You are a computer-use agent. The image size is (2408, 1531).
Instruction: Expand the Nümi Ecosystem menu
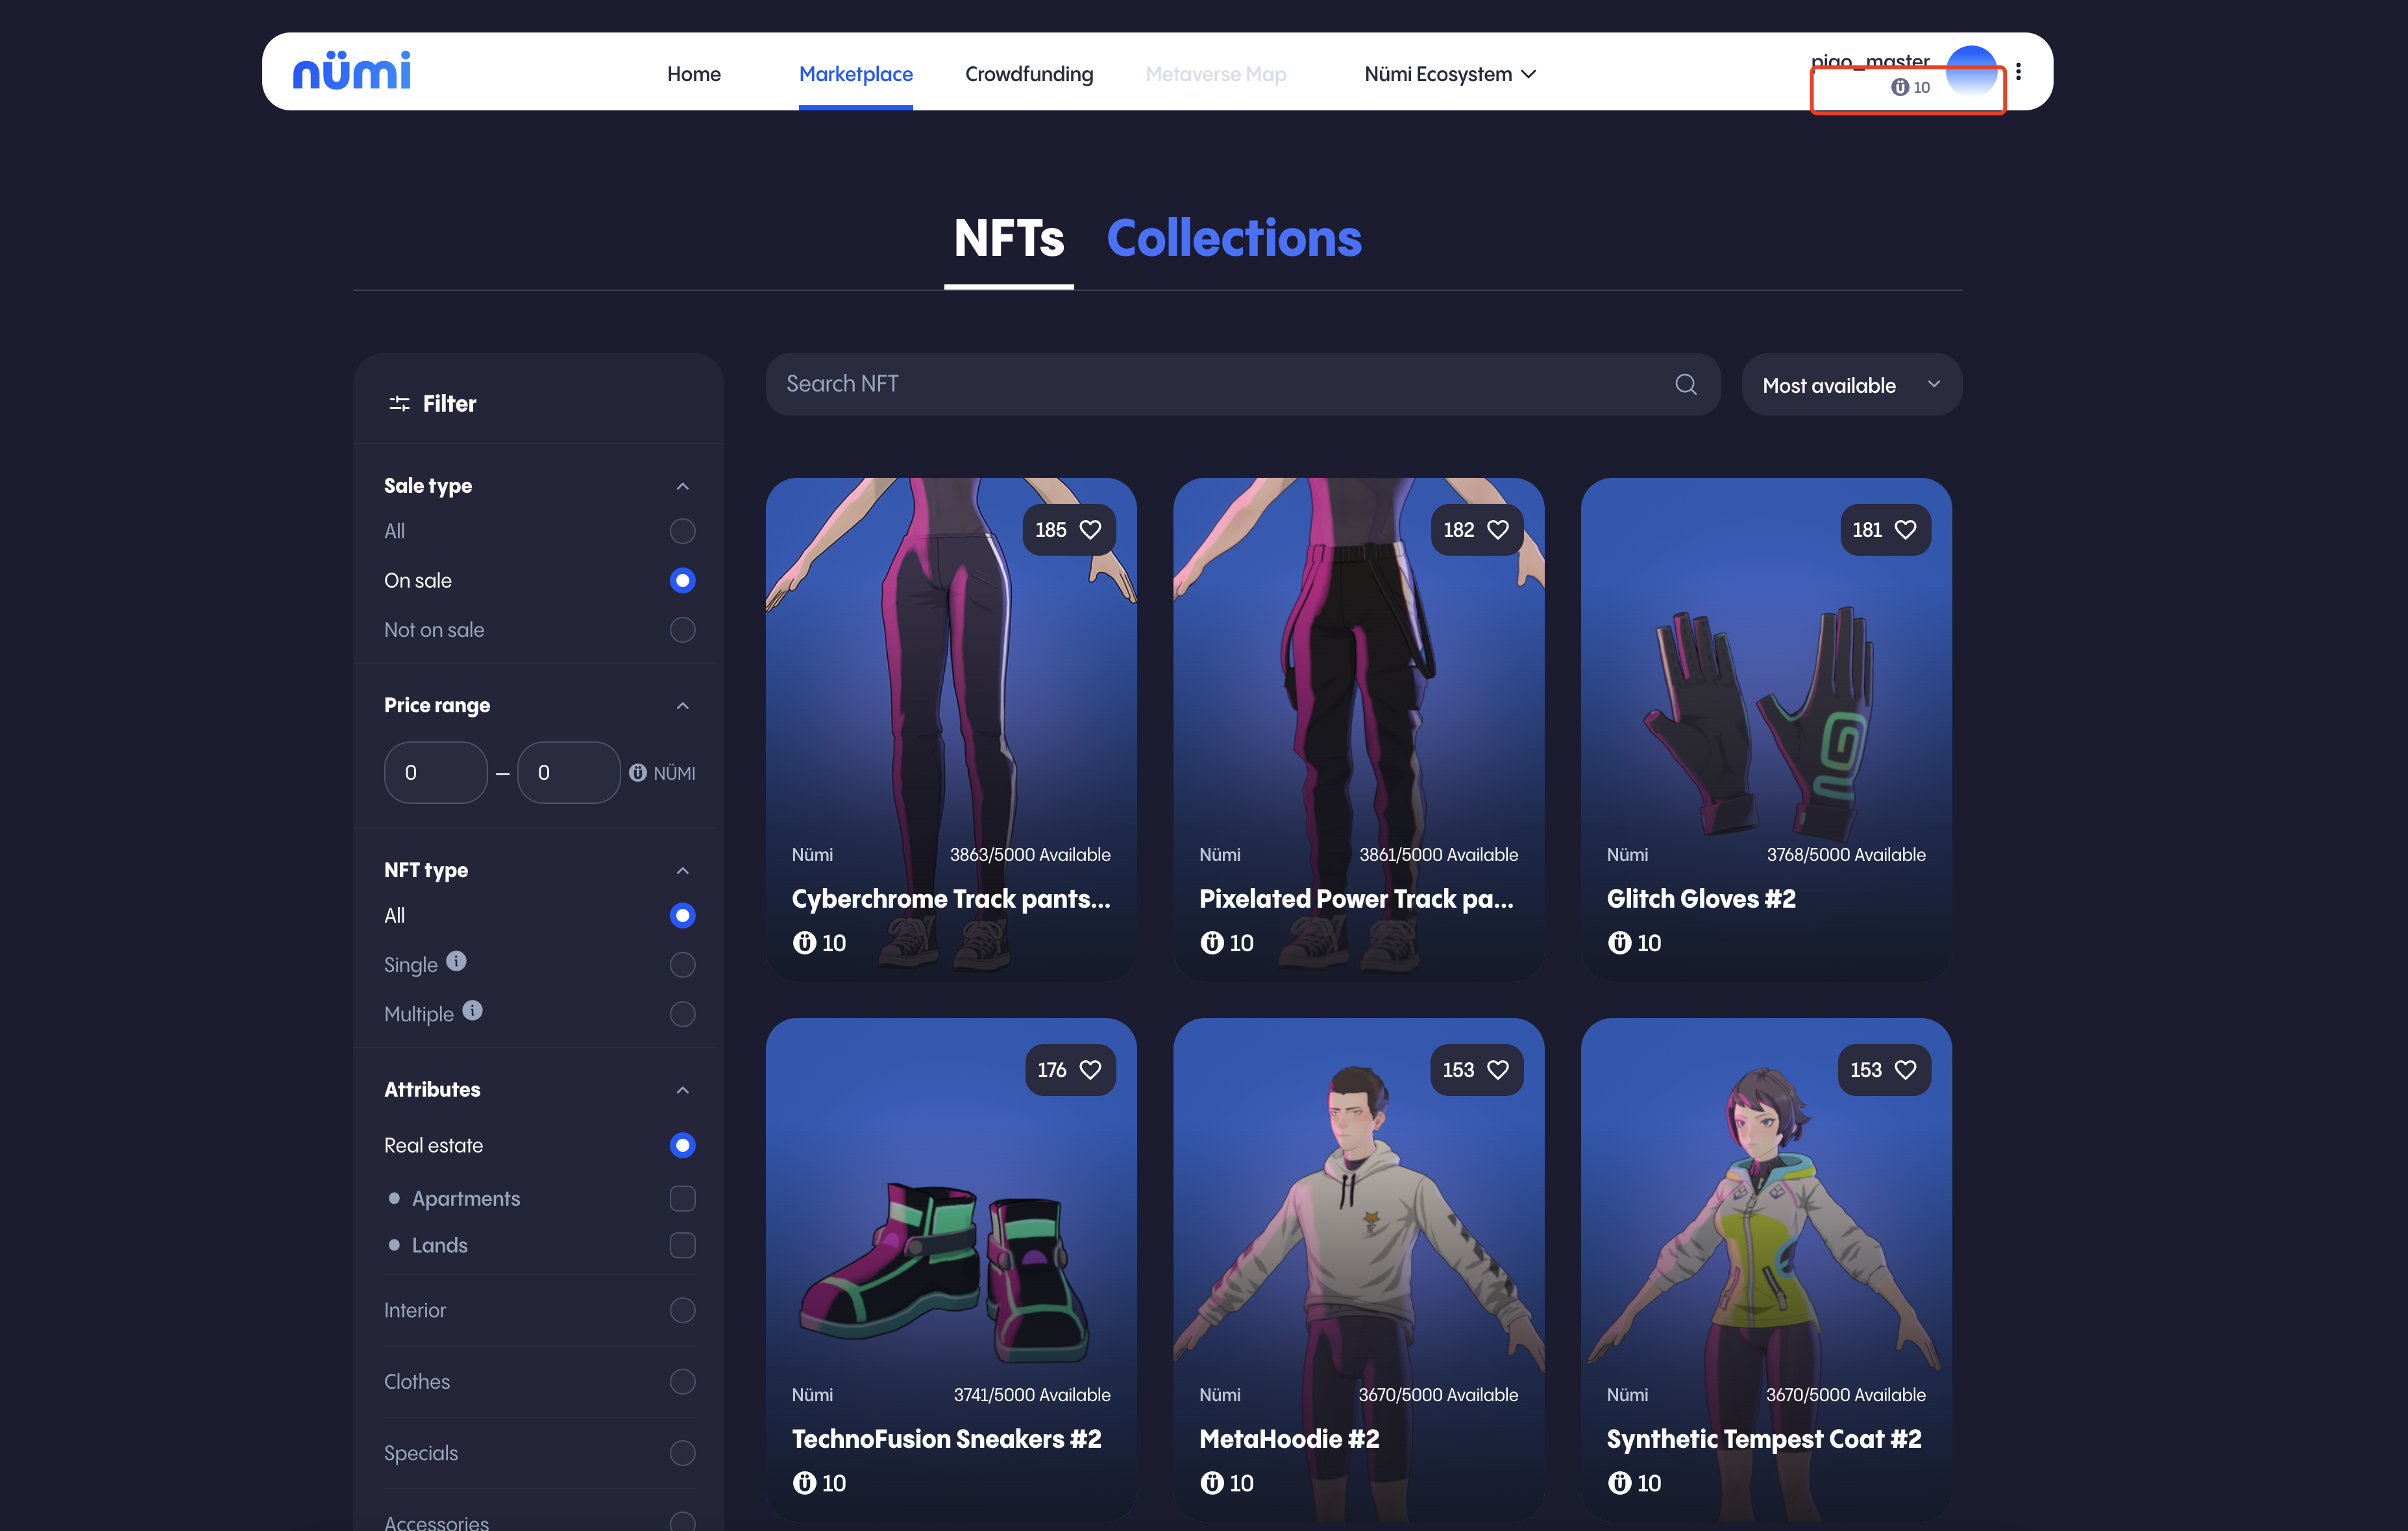(x=1449, y=74)
